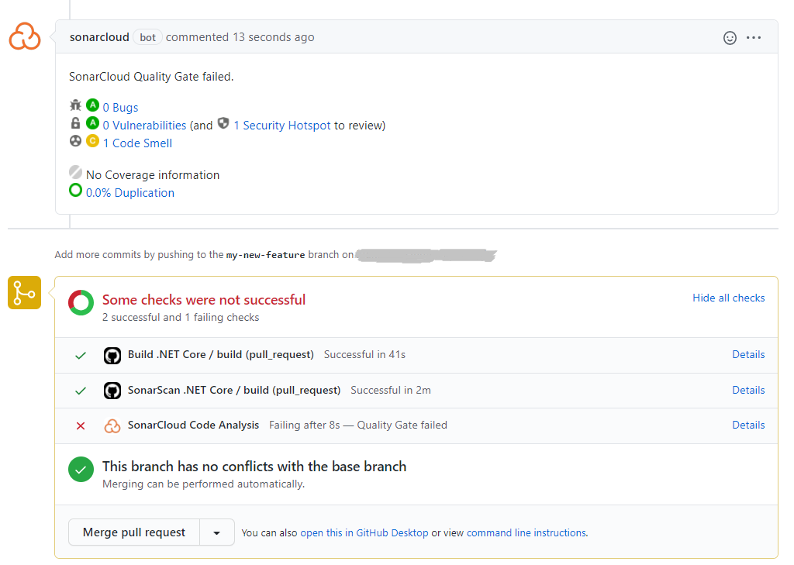794x565 pixels.
Task: Click 'SonarCloud Code Analysis' check name
Action: pyautogui.click(x=193, y=425)
